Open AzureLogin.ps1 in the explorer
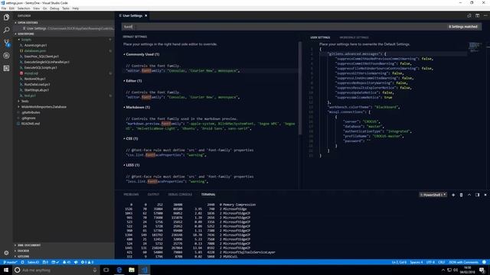 pyautogui.click(x=35, y=45)
